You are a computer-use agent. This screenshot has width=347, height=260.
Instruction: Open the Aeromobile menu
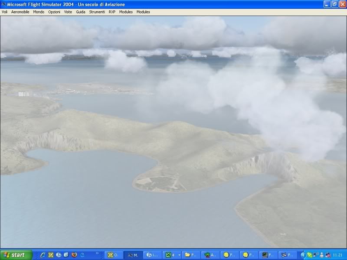point(20,12)
